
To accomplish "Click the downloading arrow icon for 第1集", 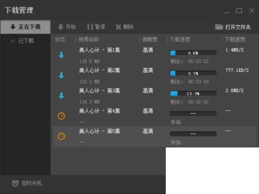I will (x=62, y=55).
